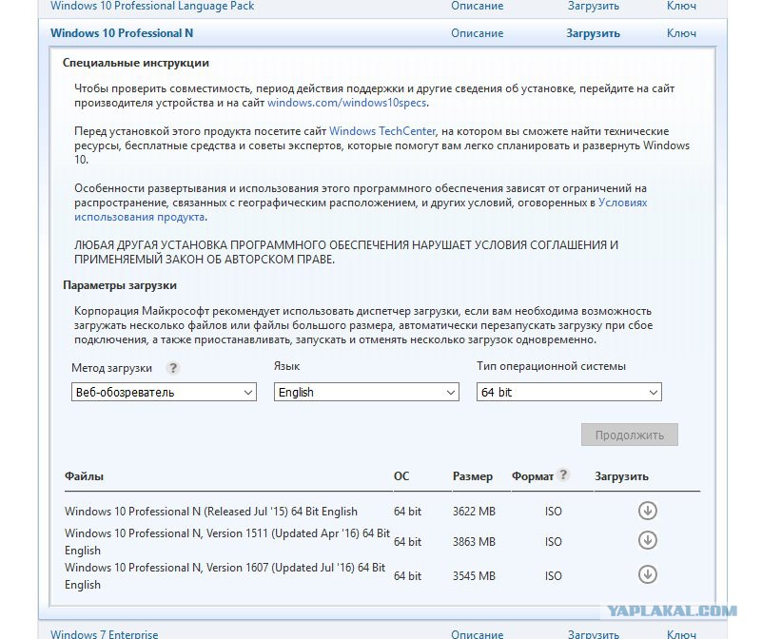Expand Windows 10 Professional Language Pack row
The image size is (762, 639).
(x=151, y=6)
